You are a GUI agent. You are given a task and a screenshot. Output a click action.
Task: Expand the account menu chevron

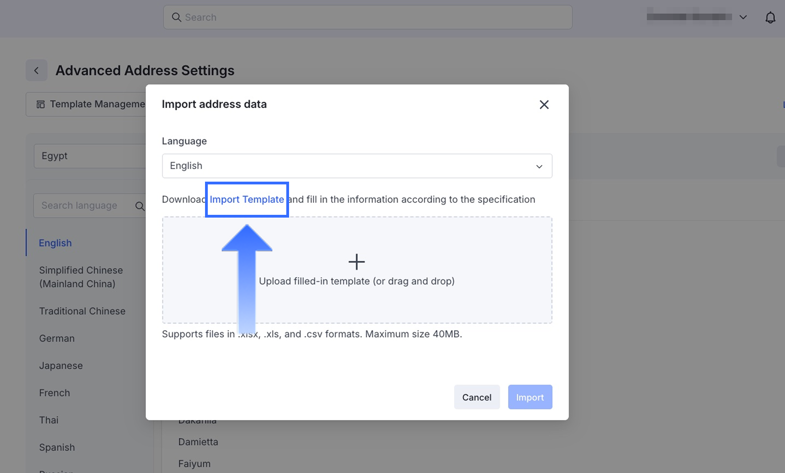743,18
